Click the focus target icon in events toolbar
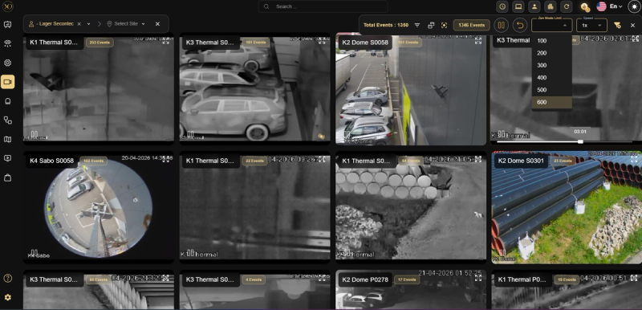 pyautogui.click(x=445, y=26)
